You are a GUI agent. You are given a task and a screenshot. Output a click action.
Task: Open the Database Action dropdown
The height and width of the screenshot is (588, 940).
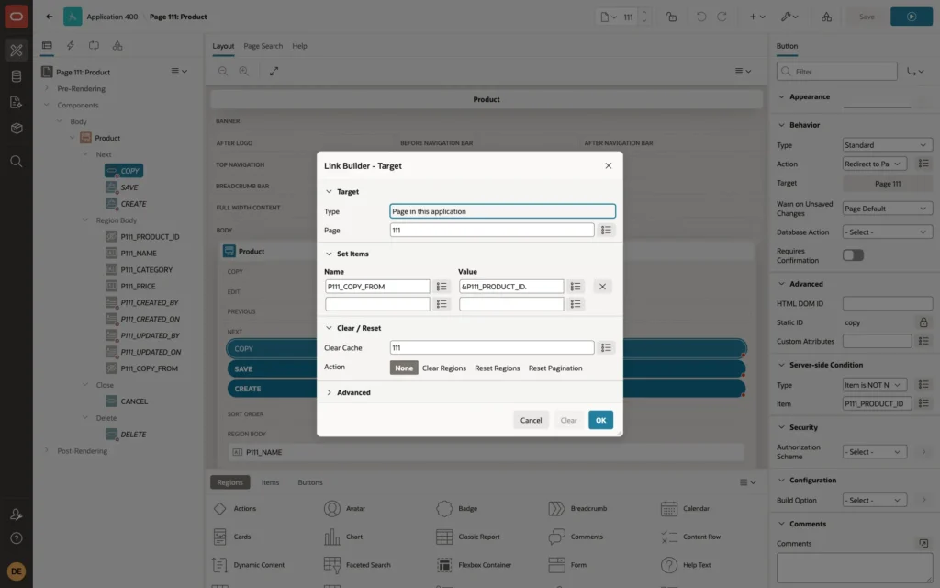(x=888, y=232)
